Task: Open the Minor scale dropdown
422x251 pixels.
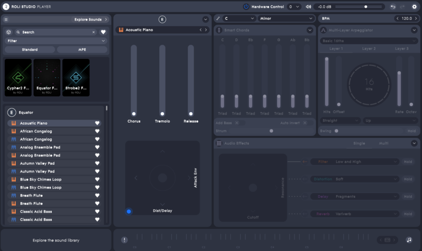Action: point(285,18)
